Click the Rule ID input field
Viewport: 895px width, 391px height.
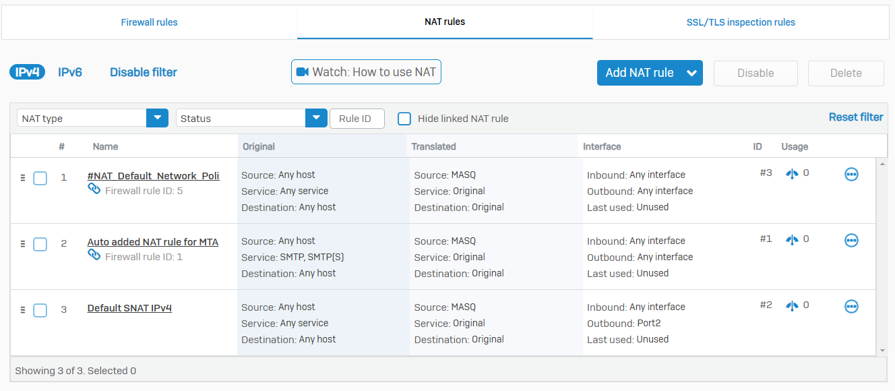(357, 119)
